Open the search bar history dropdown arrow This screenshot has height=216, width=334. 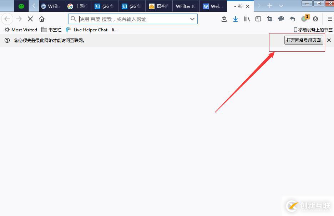[x=193, y=19]
